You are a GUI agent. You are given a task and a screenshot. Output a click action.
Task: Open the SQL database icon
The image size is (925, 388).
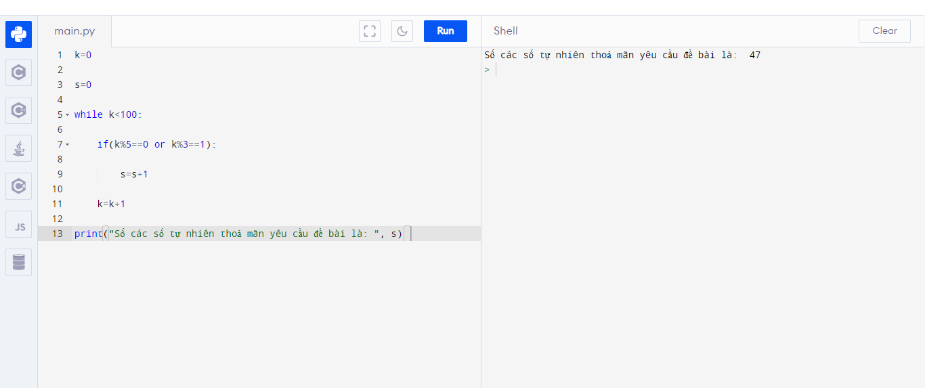(x=18, y=262)
